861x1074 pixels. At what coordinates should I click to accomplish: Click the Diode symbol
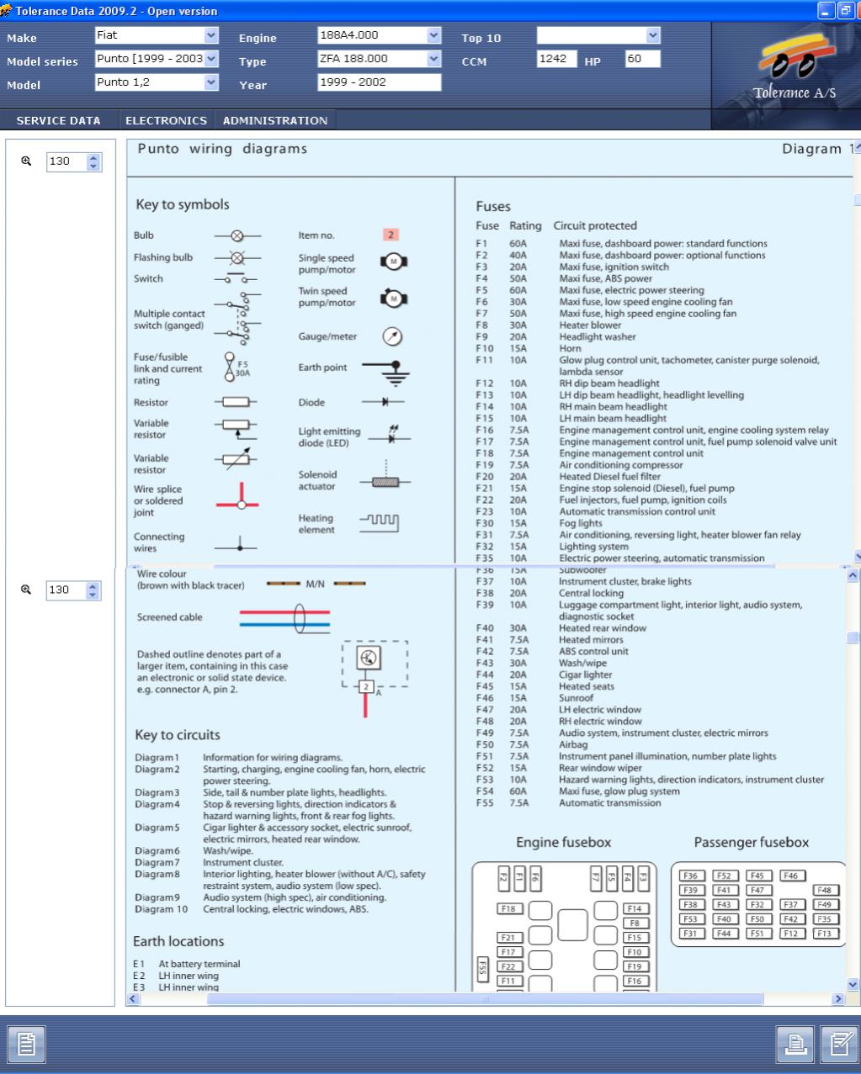tap(386, 403)
